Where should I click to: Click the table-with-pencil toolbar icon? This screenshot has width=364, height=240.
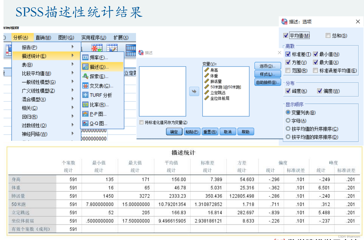coord(112,48)
